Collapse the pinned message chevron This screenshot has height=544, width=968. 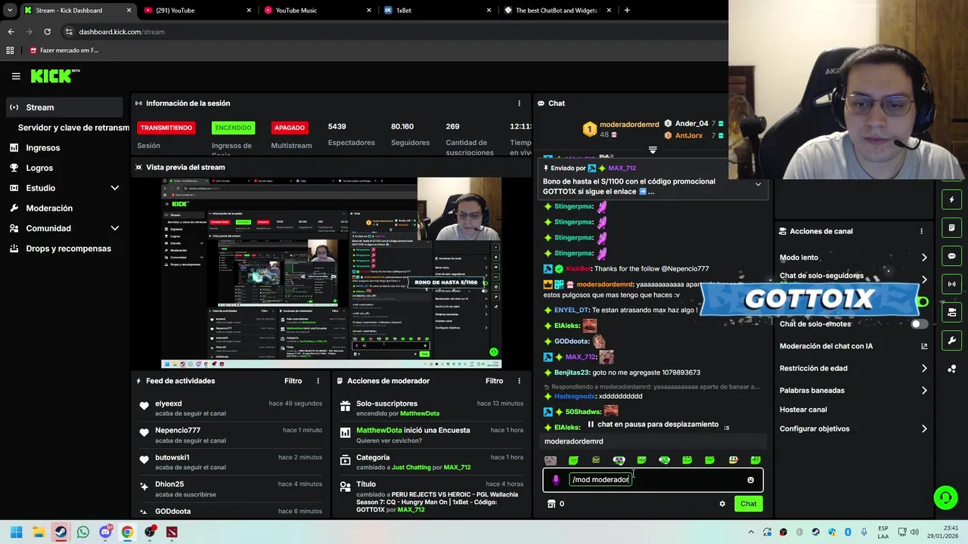(x=758, y=184)
